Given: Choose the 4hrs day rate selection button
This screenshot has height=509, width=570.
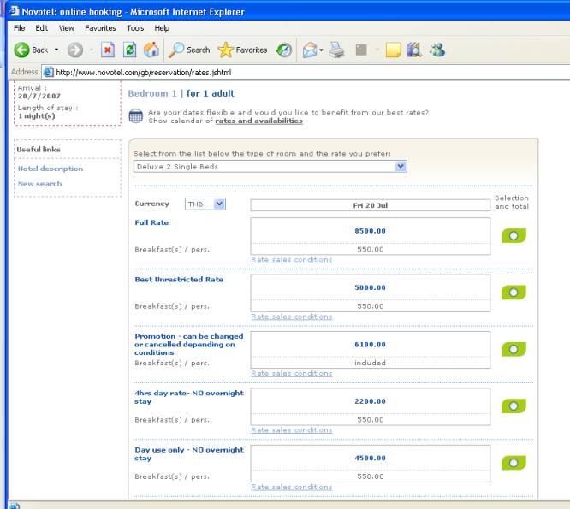Looking at the screenshot, I should coord(514,406).
